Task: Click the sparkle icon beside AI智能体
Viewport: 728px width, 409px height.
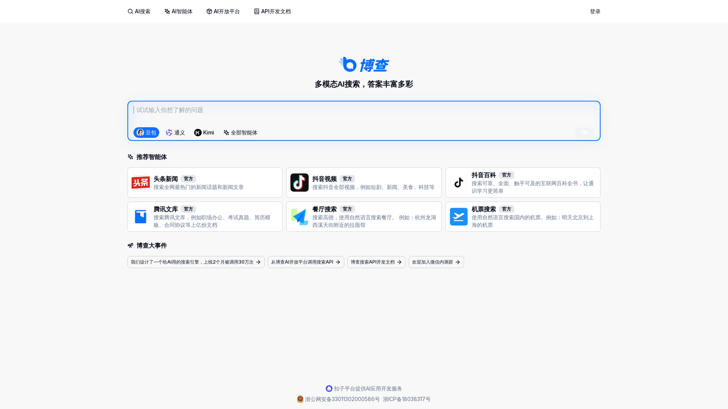Action: click(x=167, y=11)
